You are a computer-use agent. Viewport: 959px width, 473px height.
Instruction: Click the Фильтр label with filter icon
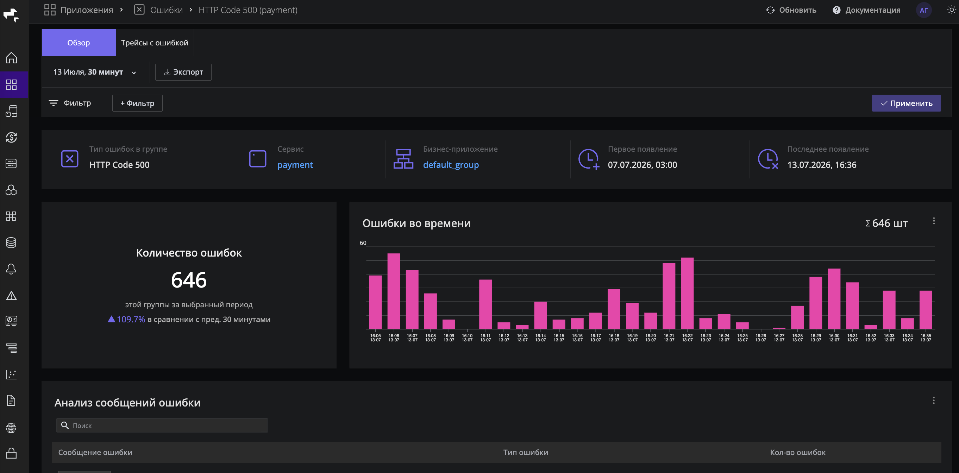70,103
